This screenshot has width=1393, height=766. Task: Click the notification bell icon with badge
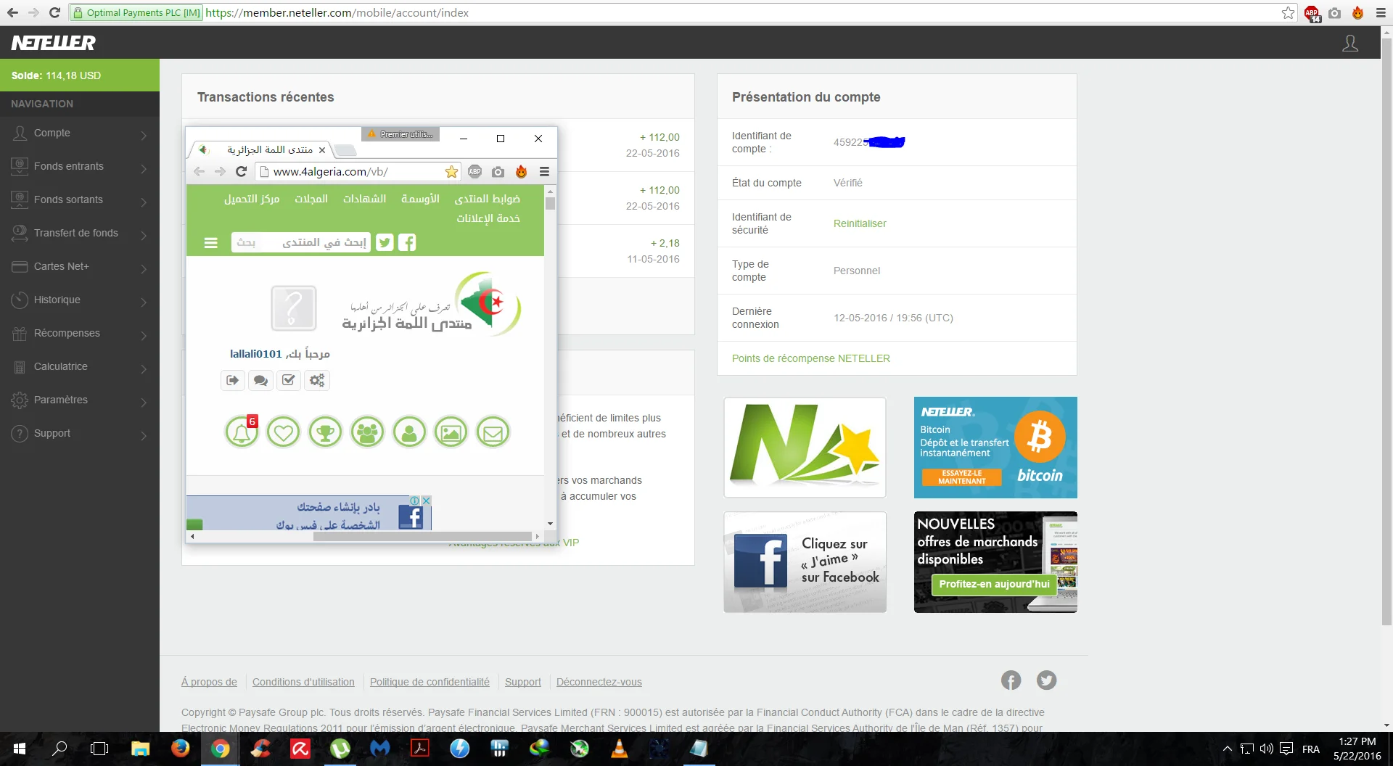point(242,433)
